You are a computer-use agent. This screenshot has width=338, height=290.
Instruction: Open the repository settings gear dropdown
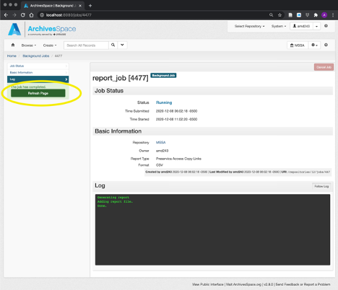(x=314, y=45)
